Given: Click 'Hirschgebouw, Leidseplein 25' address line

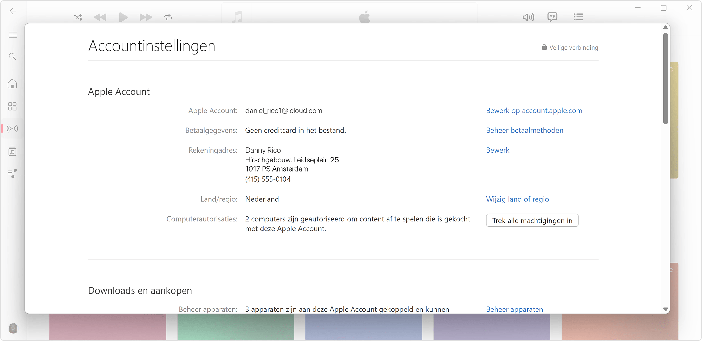Looking at the screenshot, I should pyautogui.click(x=292, y=160).
